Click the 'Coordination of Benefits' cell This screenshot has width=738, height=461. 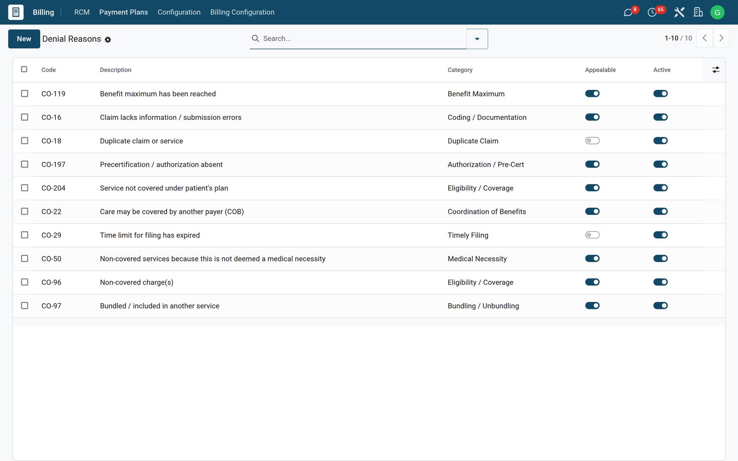[487, 212]
